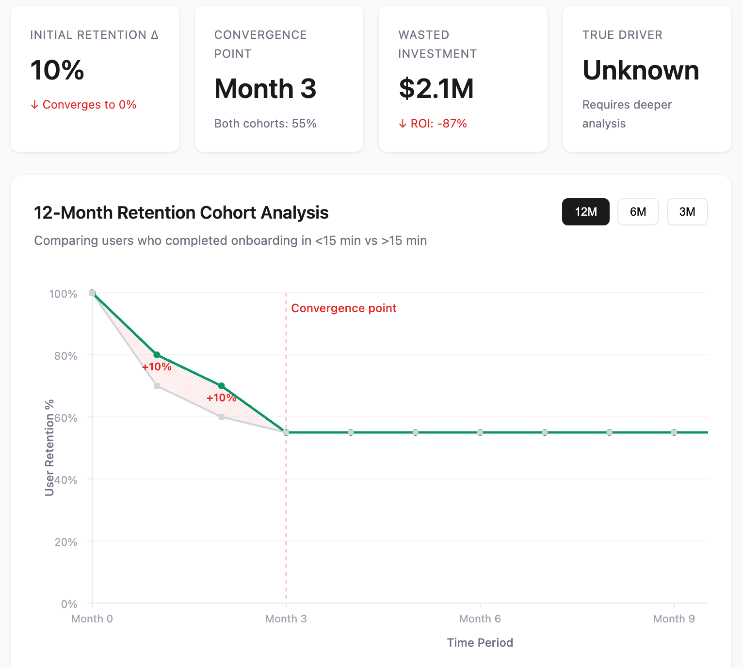Click the 'Convergence point' chart annotation
Viewport: 743px width, 668px height.
344,308
